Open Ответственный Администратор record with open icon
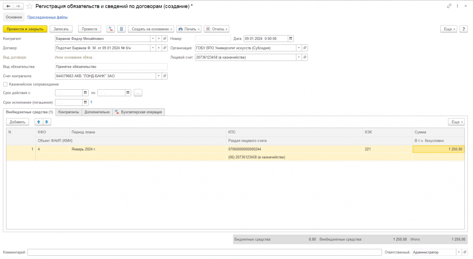 coord(465,253)
